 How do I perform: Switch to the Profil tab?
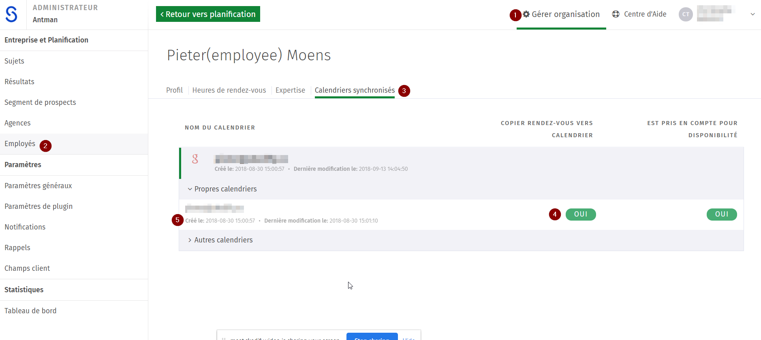(x=174, y=90)
